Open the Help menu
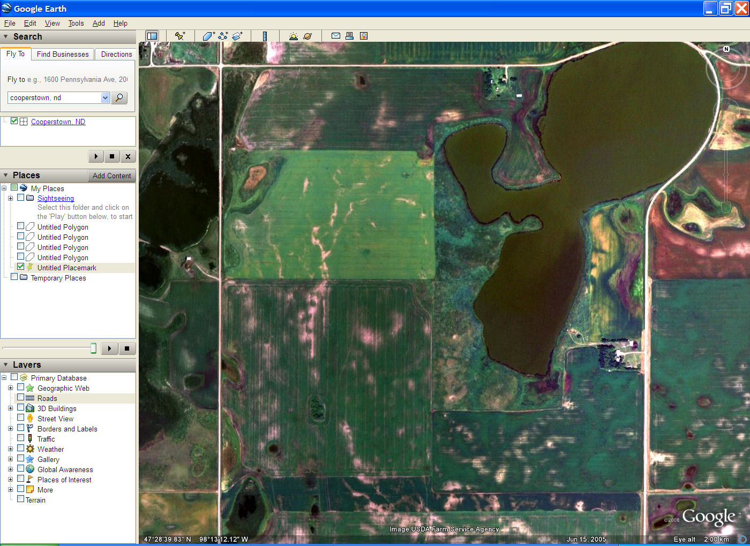 tap(121, 23)
